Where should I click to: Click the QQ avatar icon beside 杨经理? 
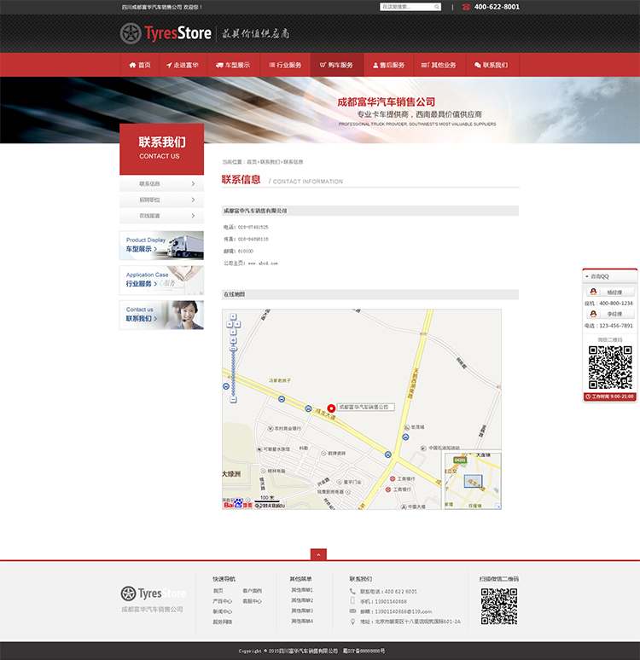593,292
